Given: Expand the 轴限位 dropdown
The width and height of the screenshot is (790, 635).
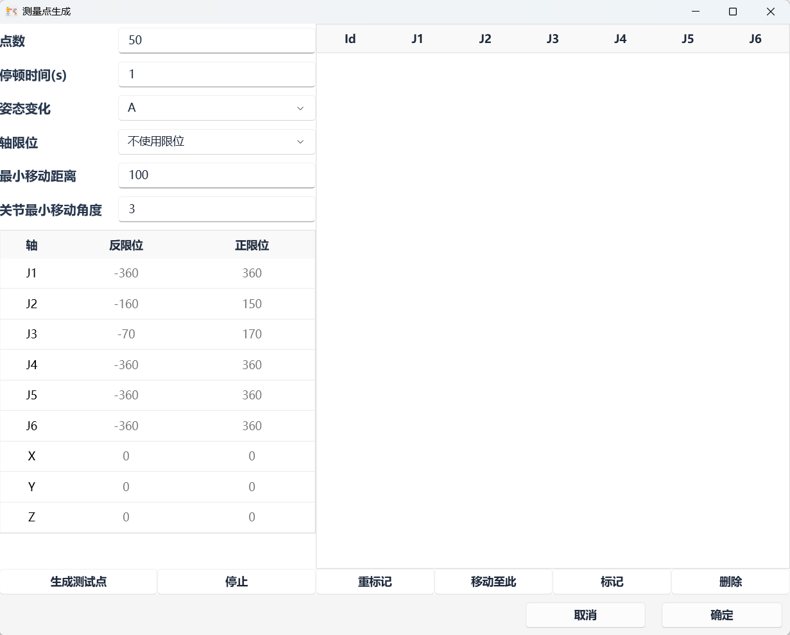Looking at the screenshot, I should (217, 142).
